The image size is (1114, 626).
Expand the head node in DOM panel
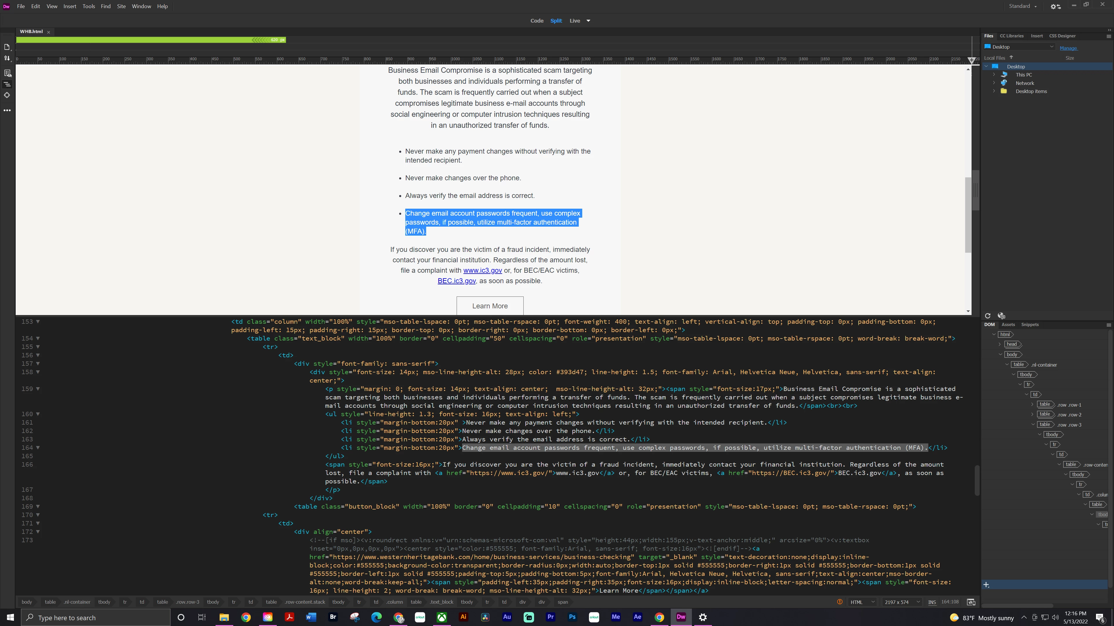(1000, 344)
